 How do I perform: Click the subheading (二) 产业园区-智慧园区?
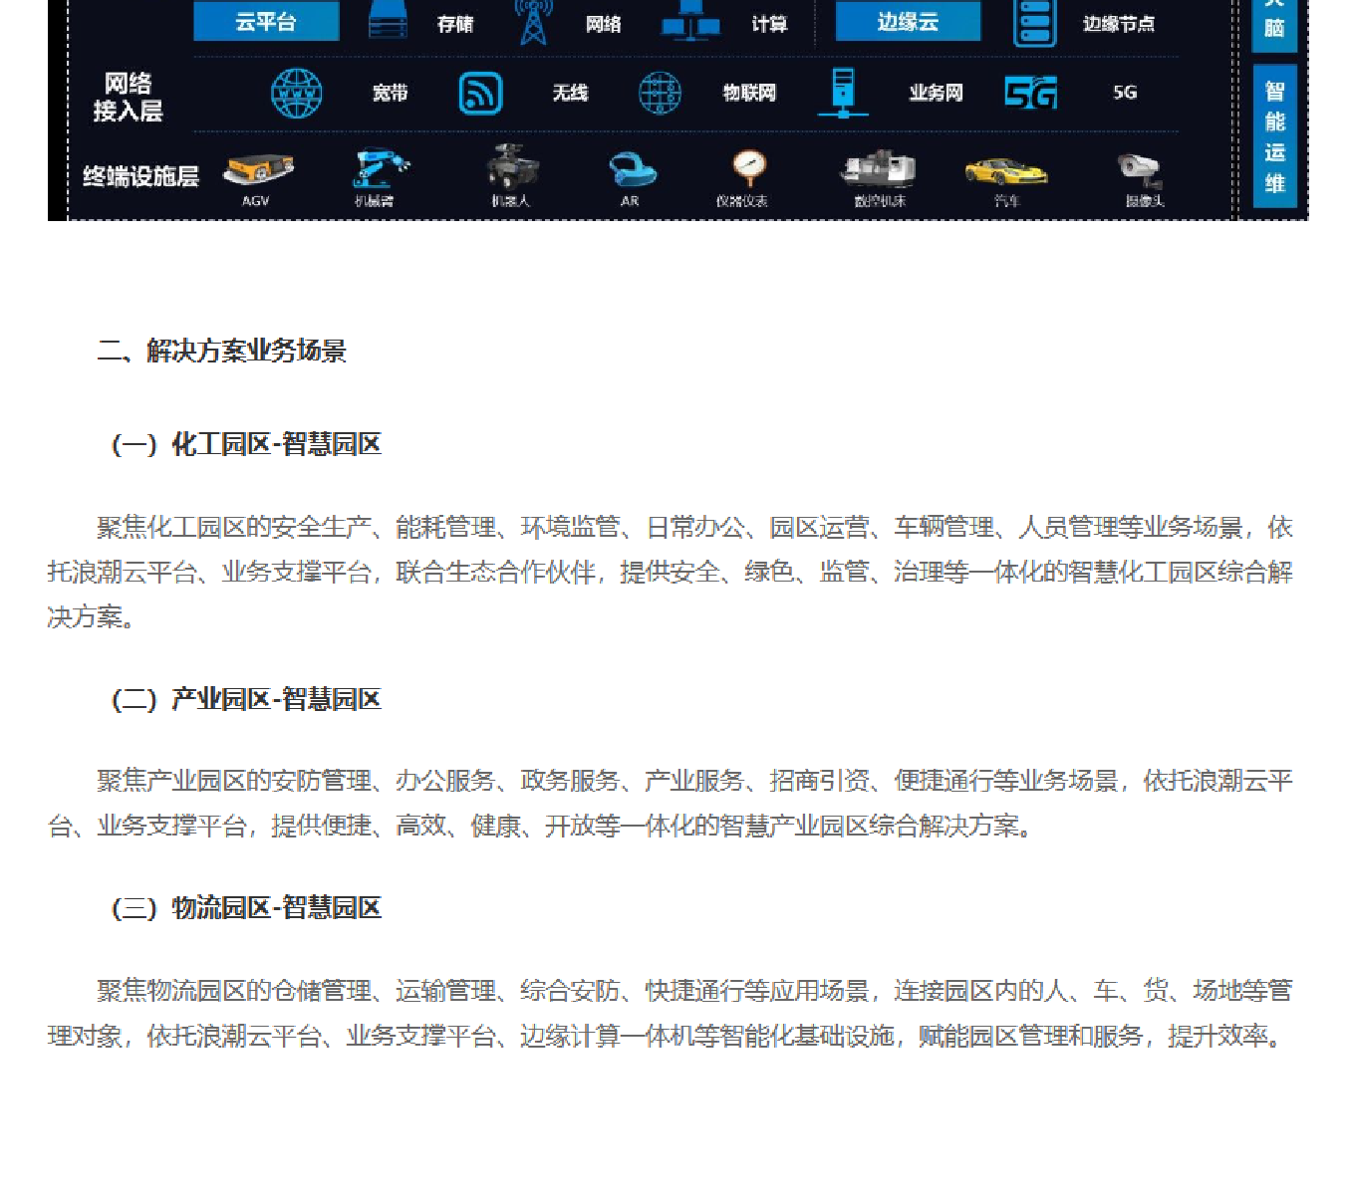[245, 699]
